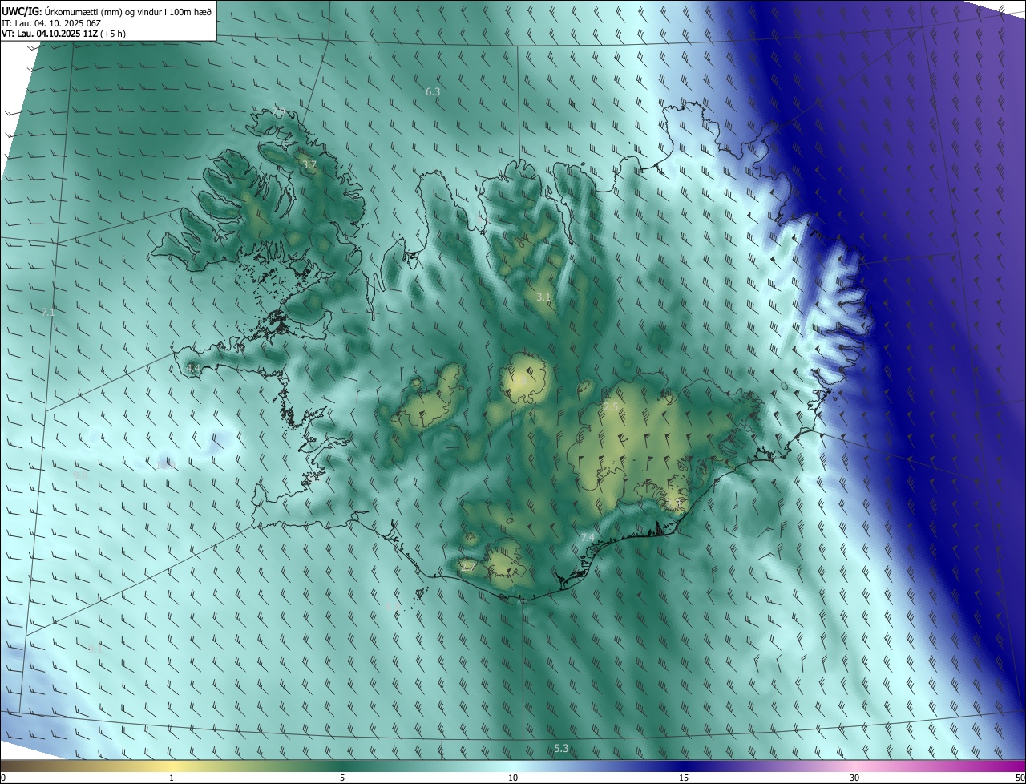1026x784 pixels.
Task: Click the map value label '4.4'
Action: (x=193, y=368)
